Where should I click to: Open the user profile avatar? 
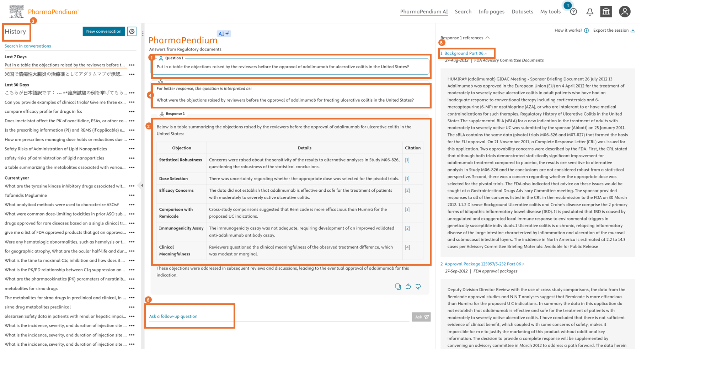click(x=625, y=12)
